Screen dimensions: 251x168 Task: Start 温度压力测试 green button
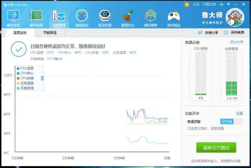tap(216, 148)
